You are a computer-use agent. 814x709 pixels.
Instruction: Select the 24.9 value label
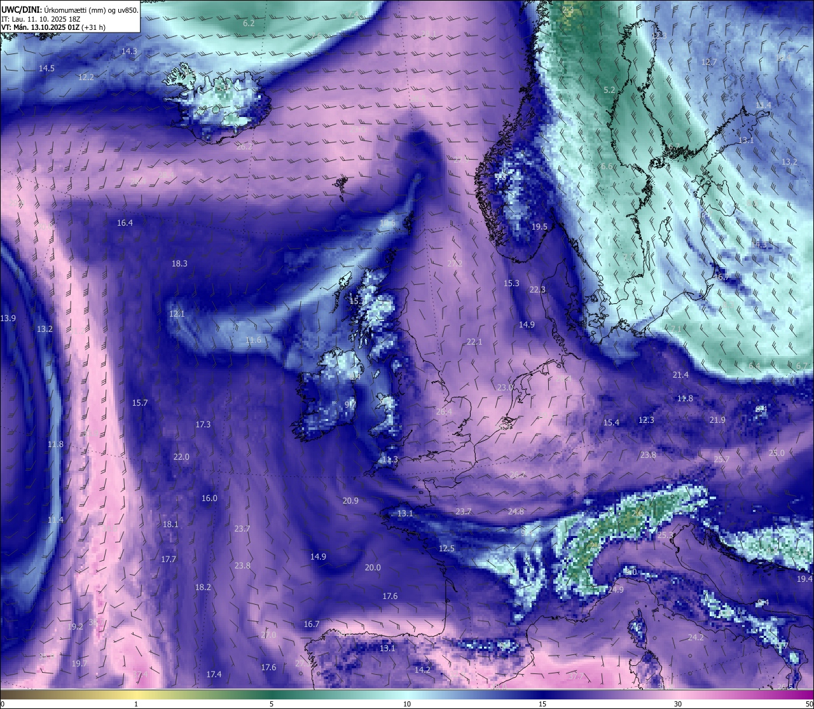616,590
